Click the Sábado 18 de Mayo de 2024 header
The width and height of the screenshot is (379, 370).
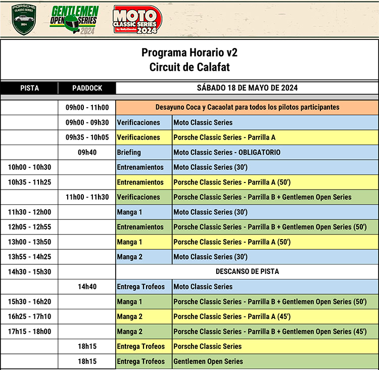247,88
